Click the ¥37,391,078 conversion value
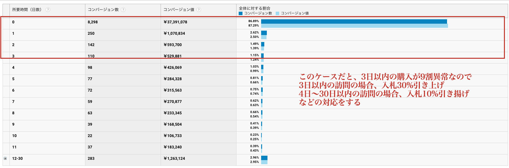This screenshot has width=509, height=168. click(x=175, y=22)
